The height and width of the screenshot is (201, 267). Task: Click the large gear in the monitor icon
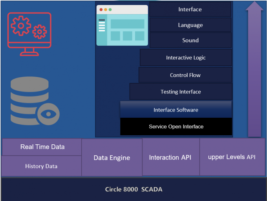point(22,26)
